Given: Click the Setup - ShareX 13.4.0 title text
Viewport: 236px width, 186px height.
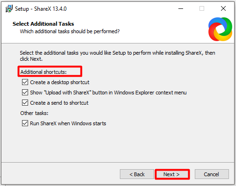Looking at the screenshot, I should click(x=41, y=9).
